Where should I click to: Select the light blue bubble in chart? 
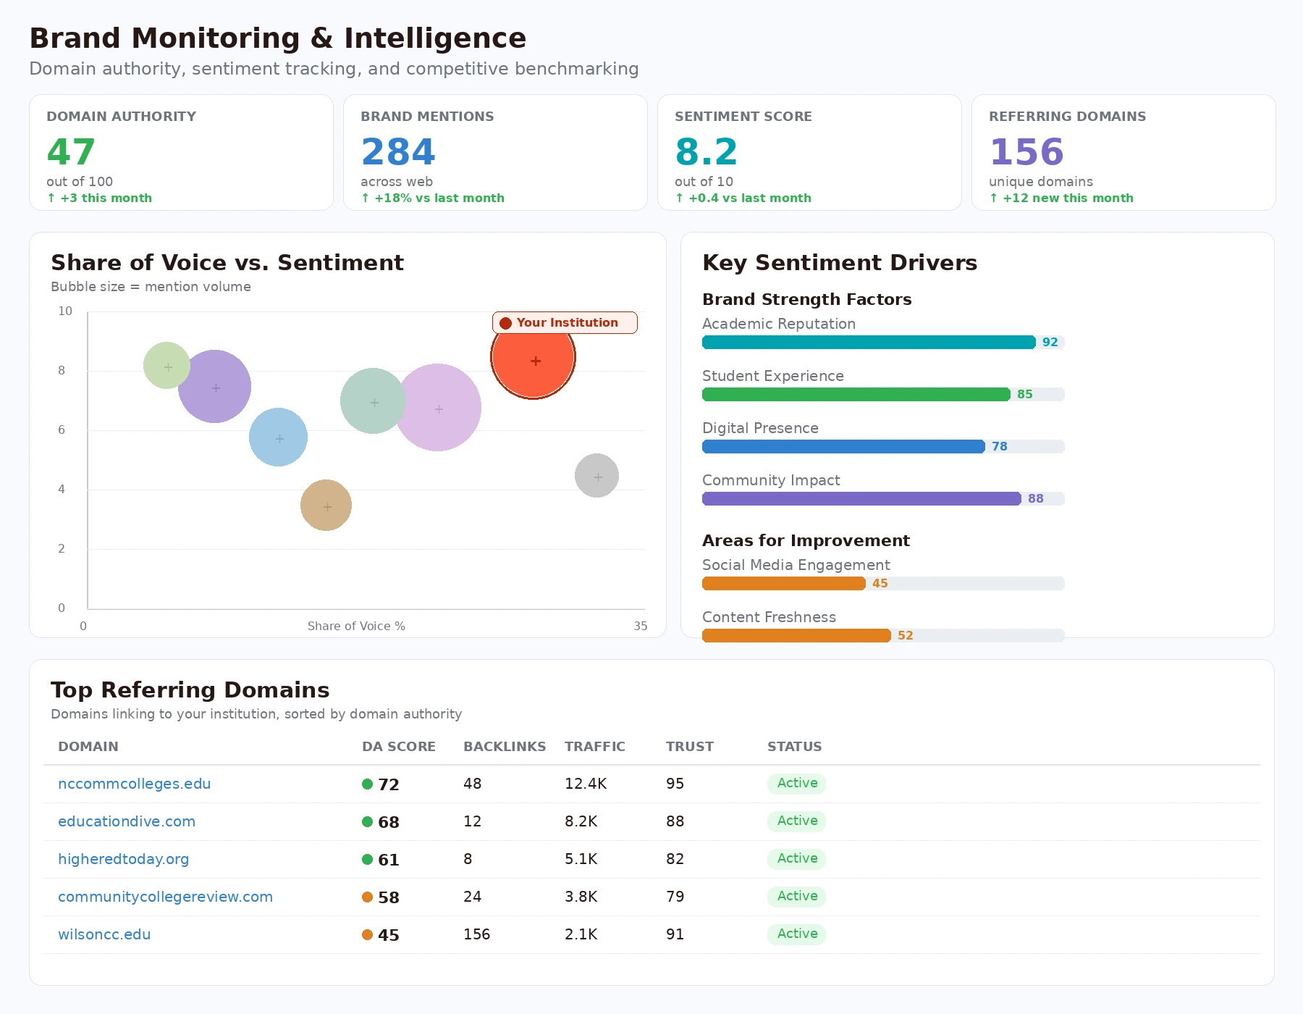278,437
